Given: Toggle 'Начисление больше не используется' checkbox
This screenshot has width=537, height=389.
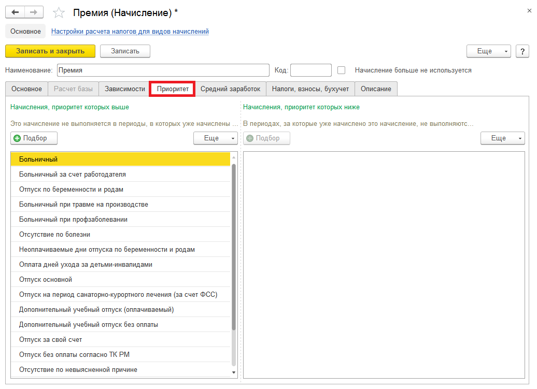Looking at the screenshot, I should point(341,70).
